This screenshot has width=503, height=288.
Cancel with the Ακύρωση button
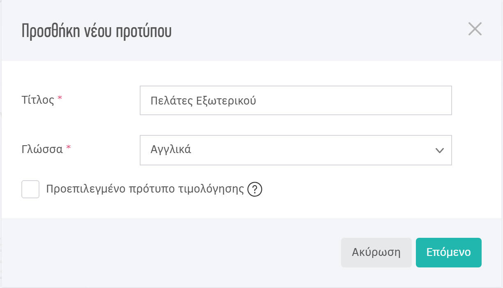click(376, 252)
